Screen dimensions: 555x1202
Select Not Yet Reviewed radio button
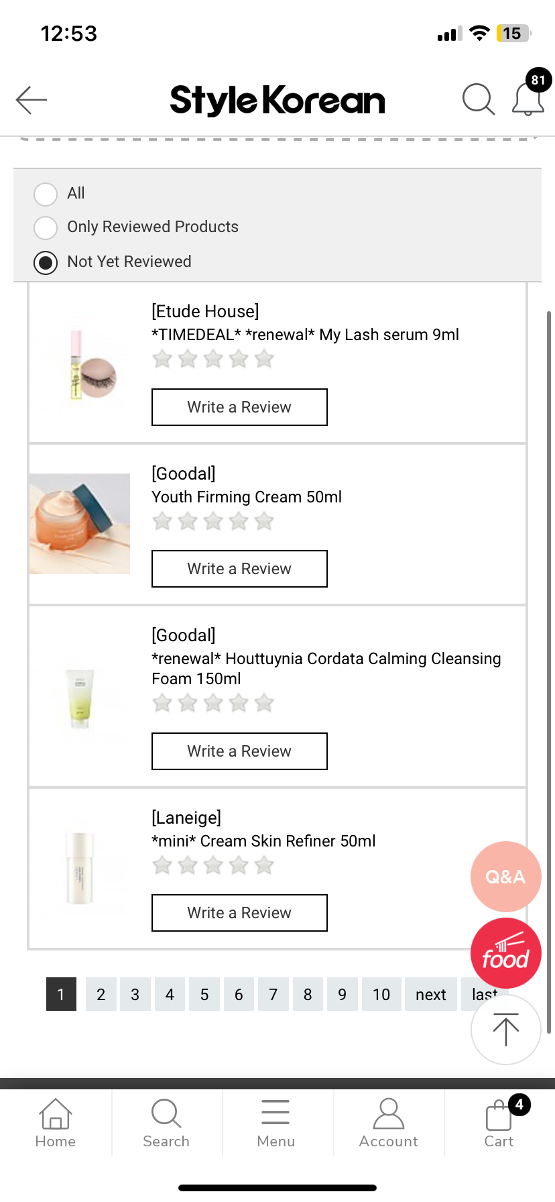pos(46,262)
